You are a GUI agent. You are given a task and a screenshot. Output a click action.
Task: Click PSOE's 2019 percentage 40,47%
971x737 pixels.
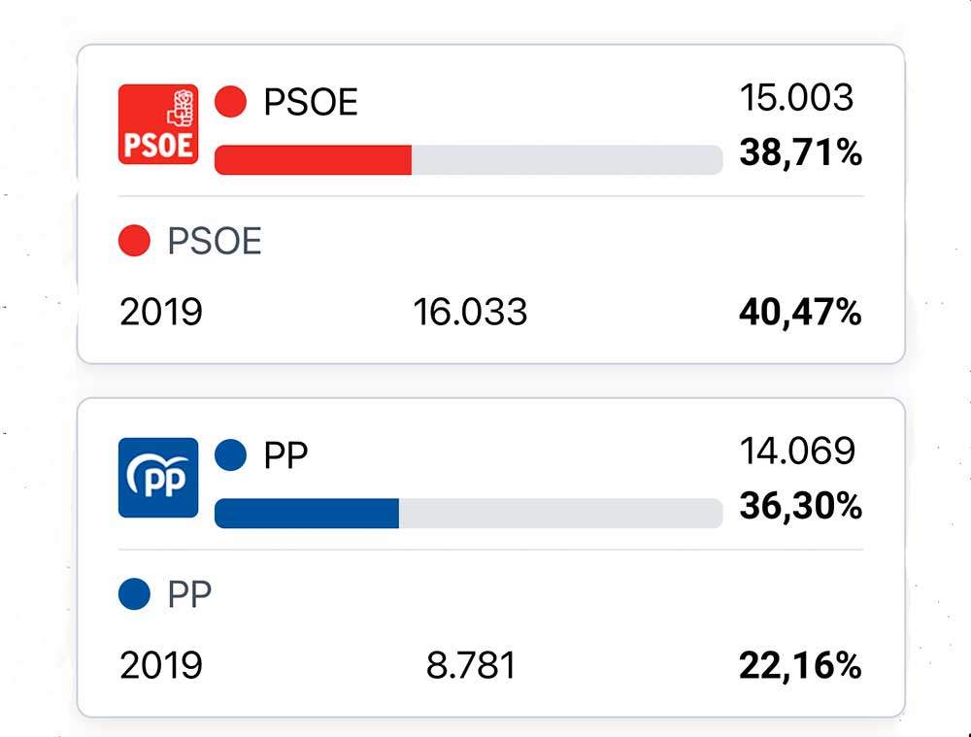click(x=800, y=313)
